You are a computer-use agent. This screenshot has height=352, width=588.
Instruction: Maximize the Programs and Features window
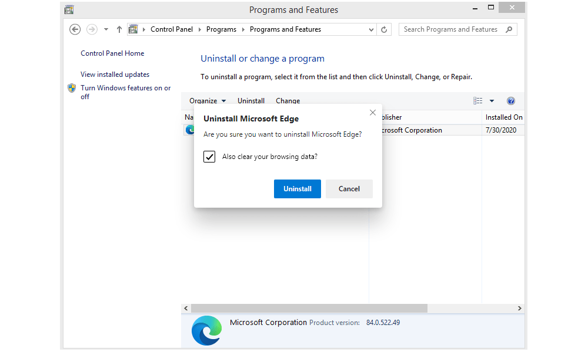click(x=490, y=8)
